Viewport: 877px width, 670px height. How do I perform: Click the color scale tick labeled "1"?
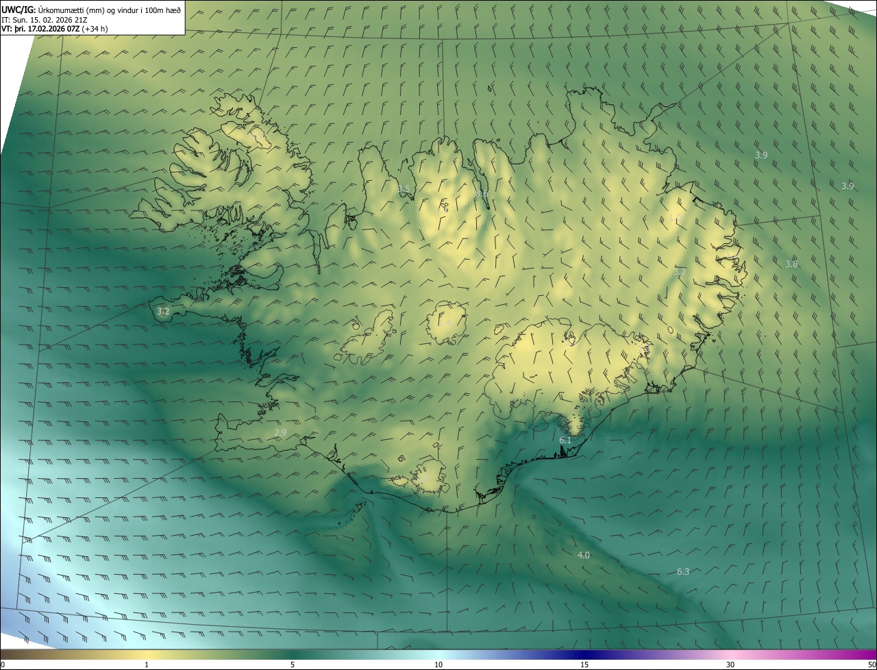tap(147, 665)
